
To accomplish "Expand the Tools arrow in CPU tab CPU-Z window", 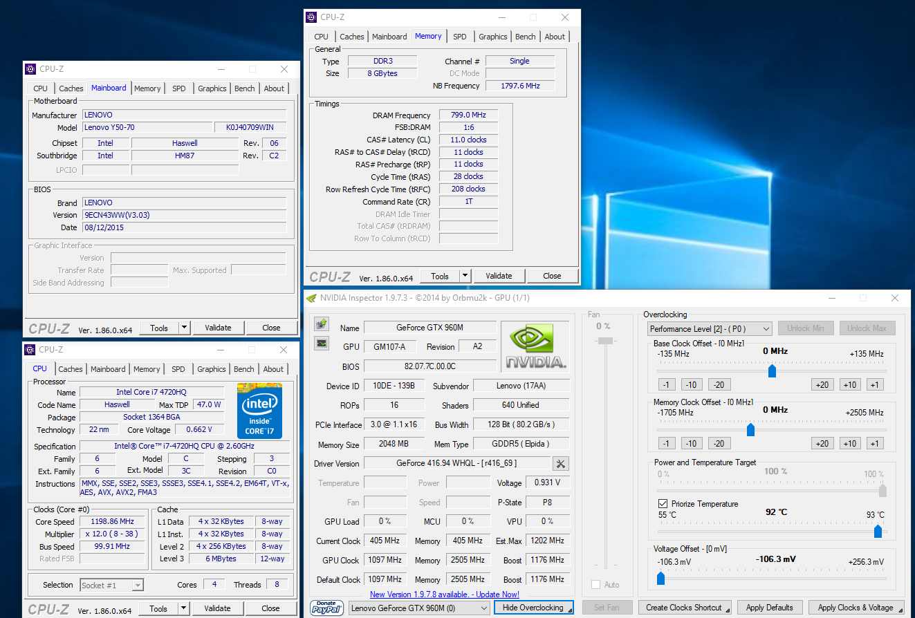I will (184, 608).
